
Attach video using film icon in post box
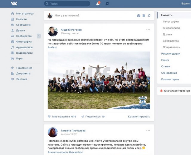144,15
